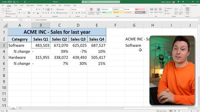
Task: Click the Share button
Action: (x=184, y=5)
